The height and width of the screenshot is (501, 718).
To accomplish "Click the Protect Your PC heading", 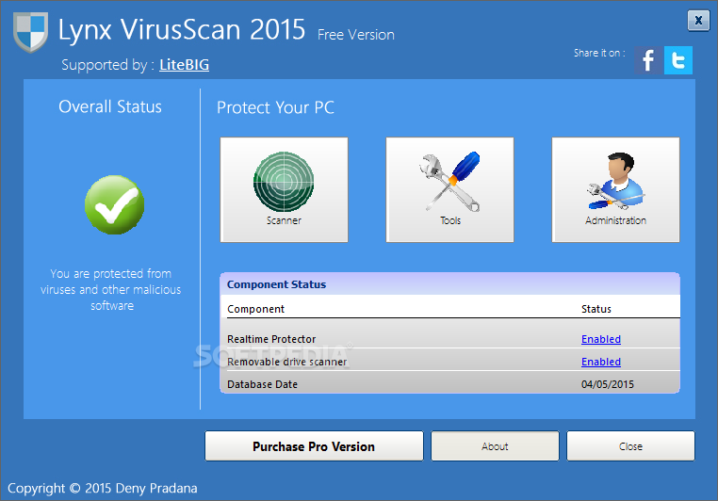I will coord(275,108).
